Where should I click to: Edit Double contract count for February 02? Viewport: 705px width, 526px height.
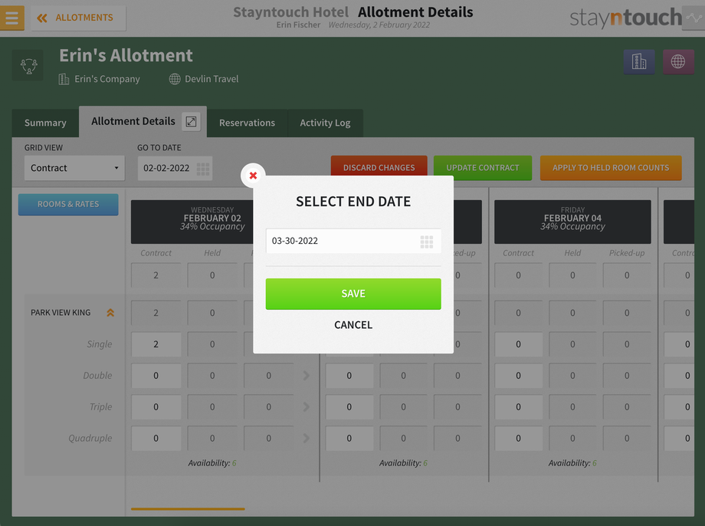(x=156, y=376)
